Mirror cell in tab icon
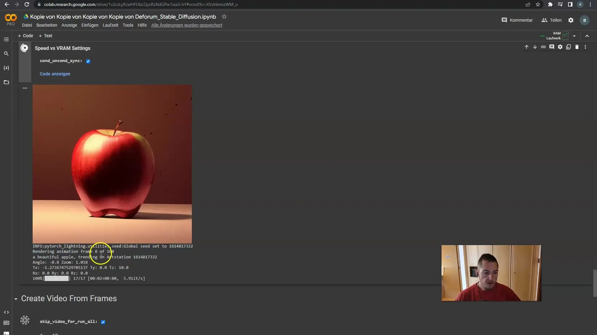This screenshot has width=597, height=335. [568, 47]
